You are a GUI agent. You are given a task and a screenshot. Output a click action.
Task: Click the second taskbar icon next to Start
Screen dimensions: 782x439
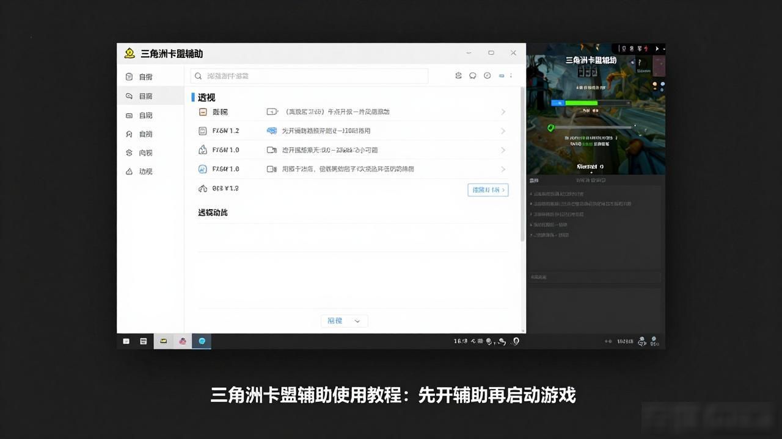144,341
